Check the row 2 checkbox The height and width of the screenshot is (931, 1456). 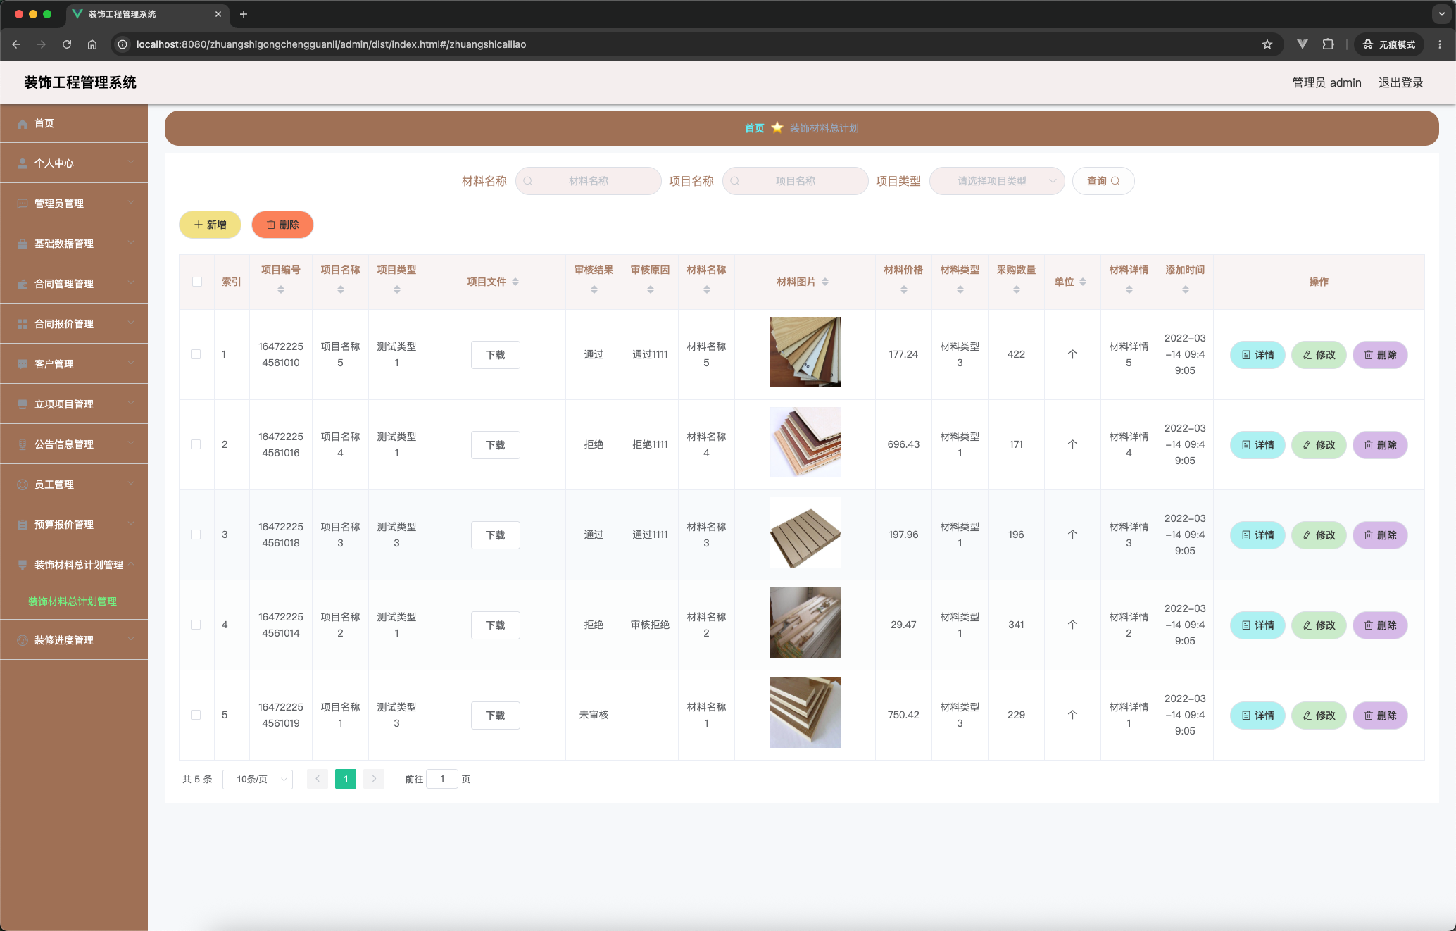(x=196, y=444)
